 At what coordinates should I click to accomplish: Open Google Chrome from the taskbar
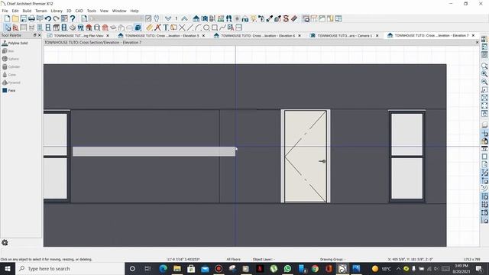coord(315,268)
